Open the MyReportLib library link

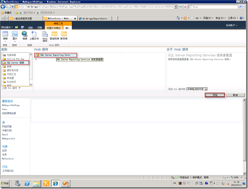[x=9, y=139]
